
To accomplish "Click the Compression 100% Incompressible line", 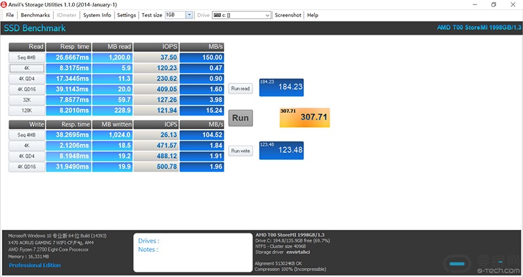I will click(290, 269).
